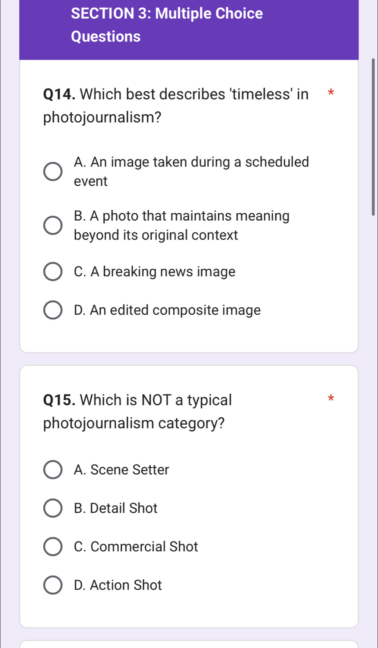Choose radio option B under Q14
Image resolution: width=378 pixels, height=648 pixels.
(52, 225)
